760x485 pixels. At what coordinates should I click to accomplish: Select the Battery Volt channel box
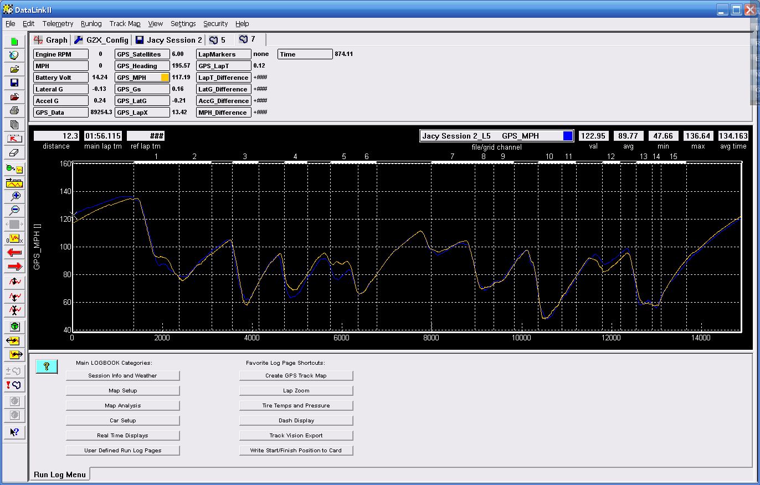61,78
